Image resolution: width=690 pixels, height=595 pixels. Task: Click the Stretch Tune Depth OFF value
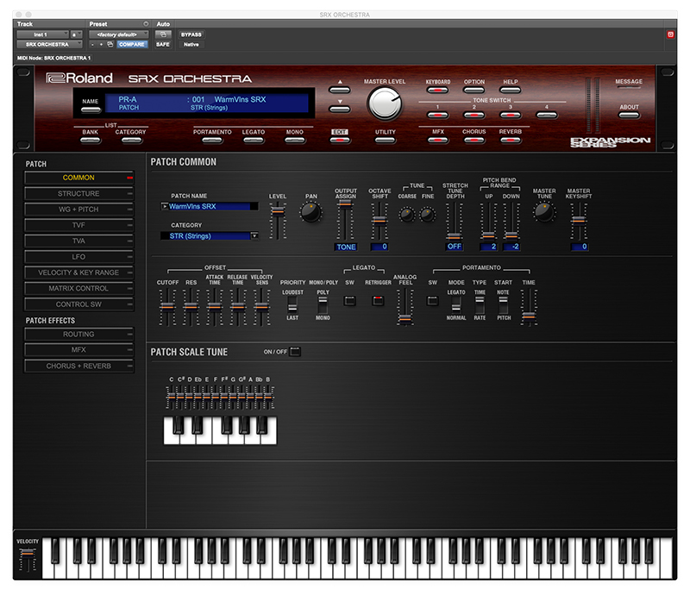tap(455, 247)
